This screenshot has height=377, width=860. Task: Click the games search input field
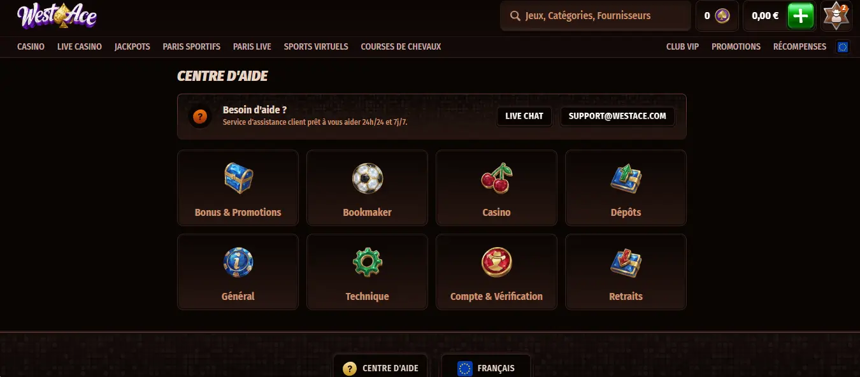[596, 16]
